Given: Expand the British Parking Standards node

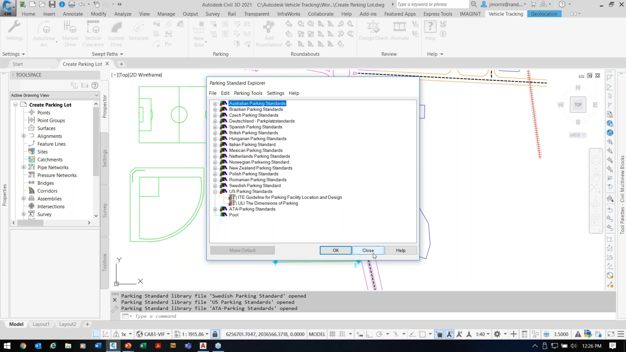Looking at the screenshot, I should [x=215, y=133].
